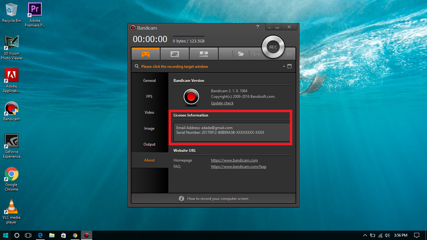Open the General settings tab
This screenshot has width=427, height=240.
point(149,81)
